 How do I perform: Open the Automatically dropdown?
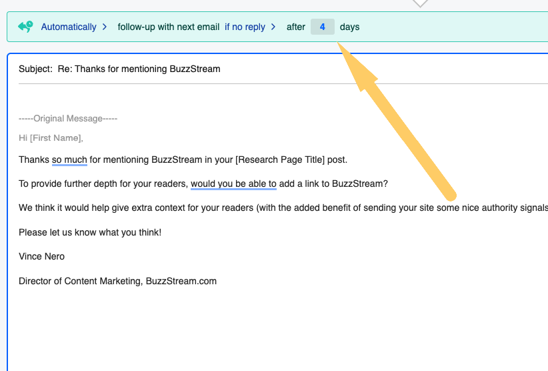69,27
